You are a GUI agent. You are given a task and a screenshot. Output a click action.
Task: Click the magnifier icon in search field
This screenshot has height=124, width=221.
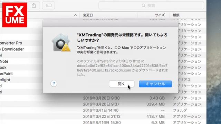[144, 6]
